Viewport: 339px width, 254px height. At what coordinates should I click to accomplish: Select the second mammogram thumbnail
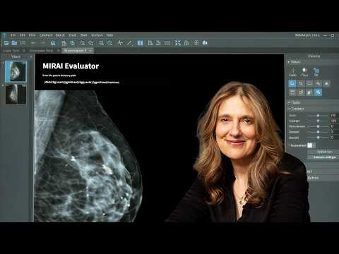click(16, 95)
